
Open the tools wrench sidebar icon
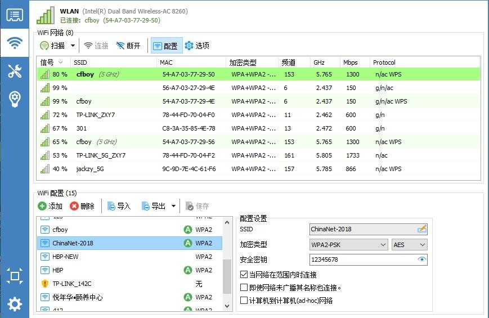15,71
